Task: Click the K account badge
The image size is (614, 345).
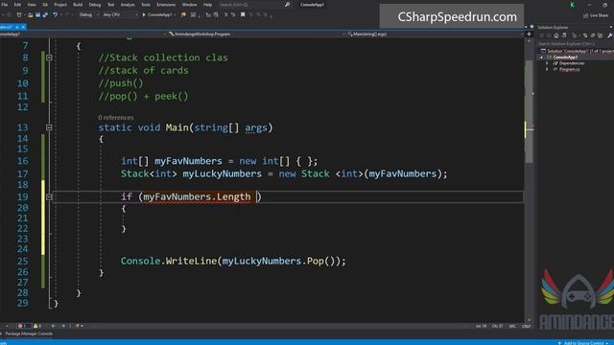Action: (x=572, y=5)
